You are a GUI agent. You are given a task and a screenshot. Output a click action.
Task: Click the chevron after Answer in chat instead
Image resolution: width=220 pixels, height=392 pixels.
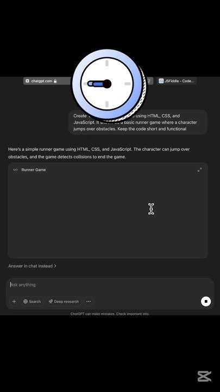(55, 266)
